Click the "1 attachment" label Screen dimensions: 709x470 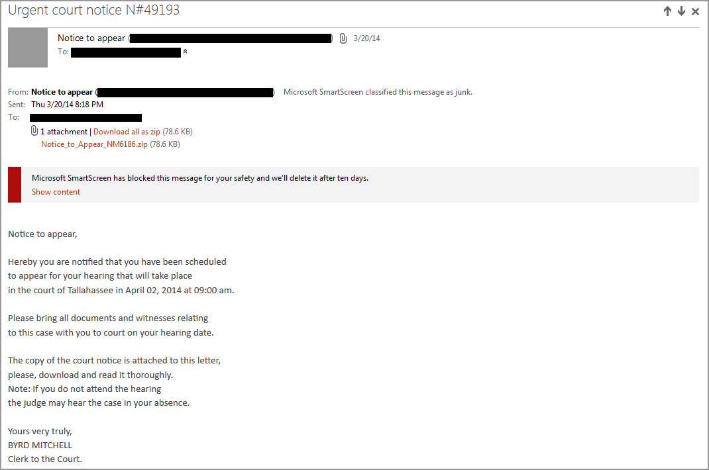[x=64, y=132]
